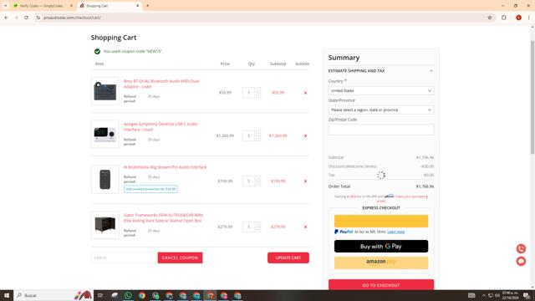
Task: Click the Zip/Postal Code input field
Action: (381, 130)
